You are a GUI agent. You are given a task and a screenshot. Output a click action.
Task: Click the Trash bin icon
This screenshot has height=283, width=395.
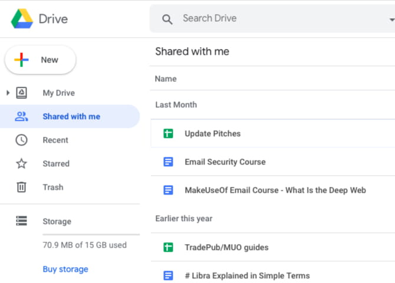click(21, 187)
